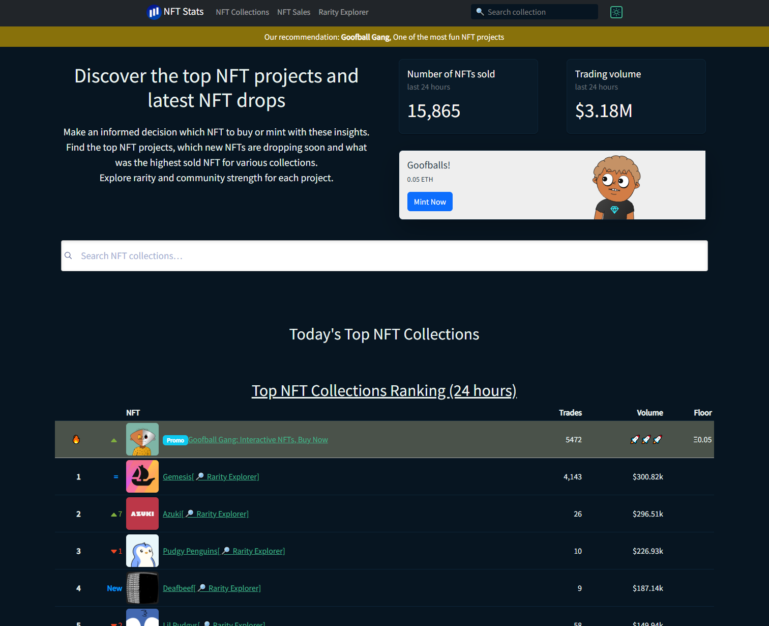Toggle the light/dark theme sun icon

click(x=616, y=12)
